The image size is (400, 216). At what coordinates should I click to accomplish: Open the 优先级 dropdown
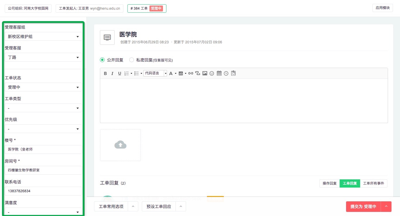(43, 129)
